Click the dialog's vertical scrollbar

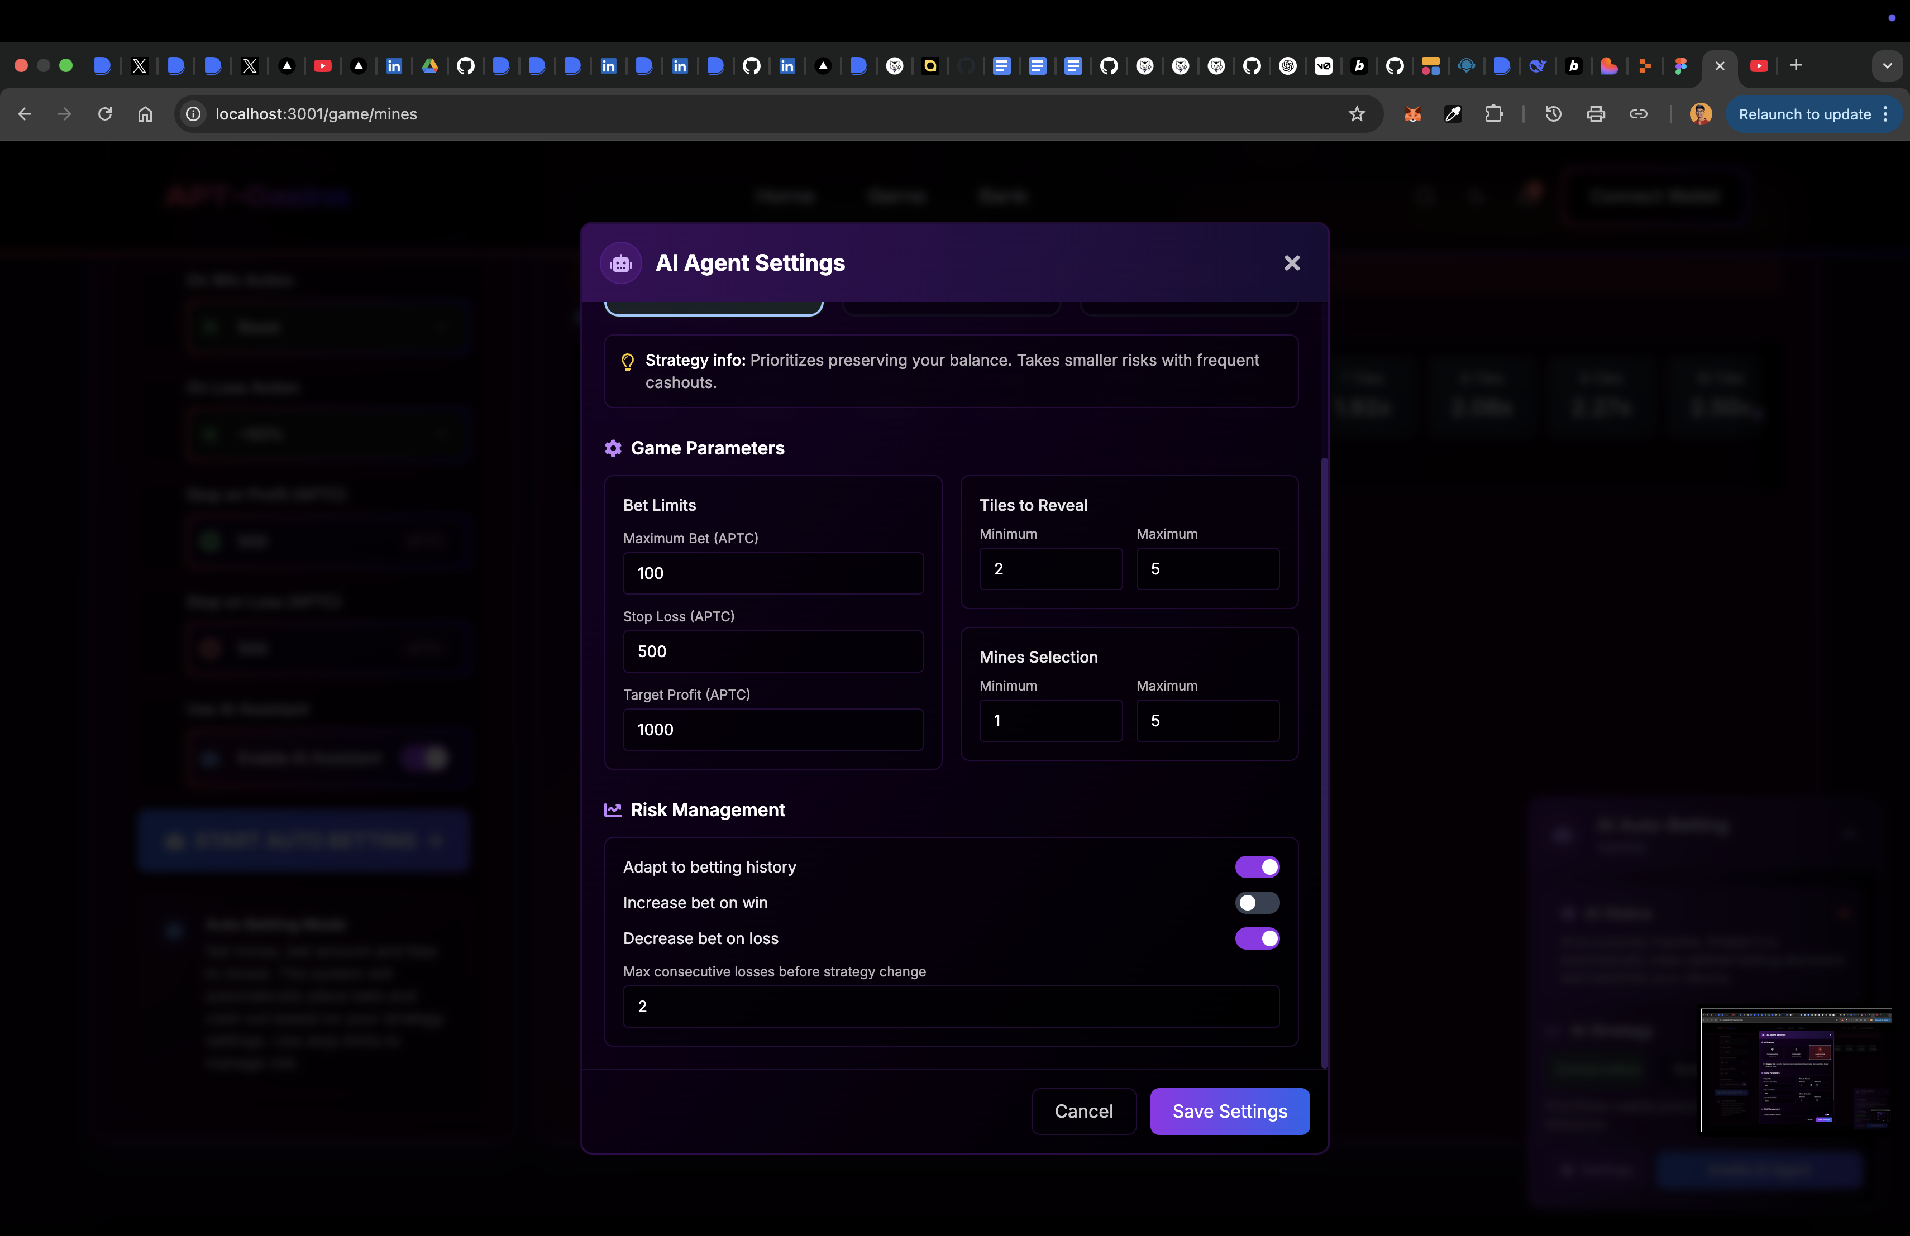pos(1324,762)
